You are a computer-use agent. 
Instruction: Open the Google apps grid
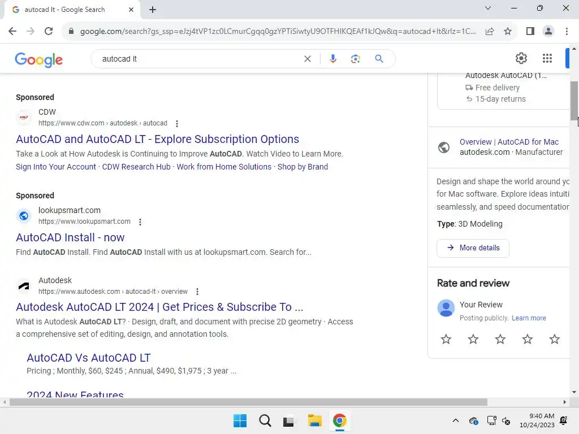point(547,58)
